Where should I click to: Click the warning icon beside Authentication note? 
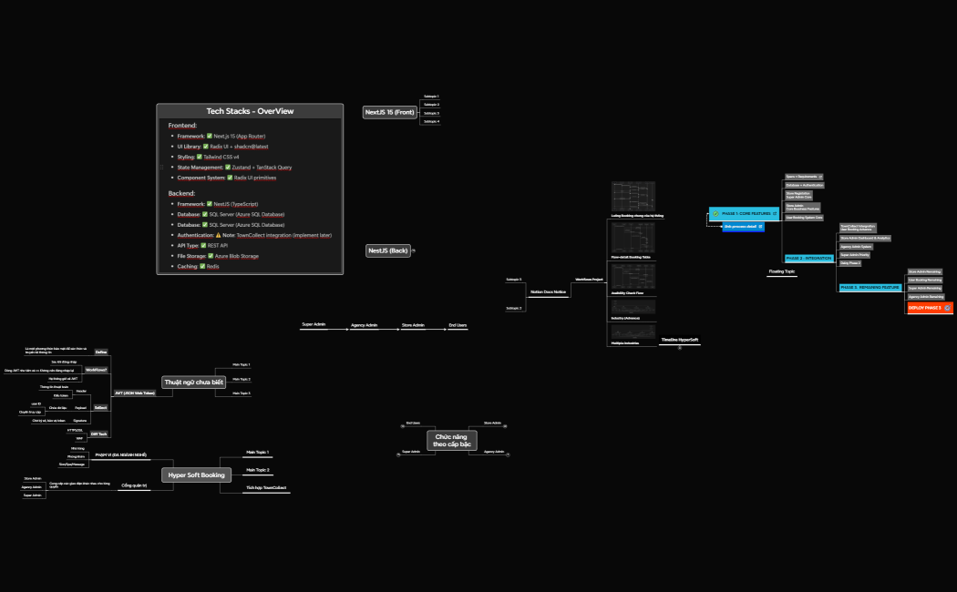219,235
